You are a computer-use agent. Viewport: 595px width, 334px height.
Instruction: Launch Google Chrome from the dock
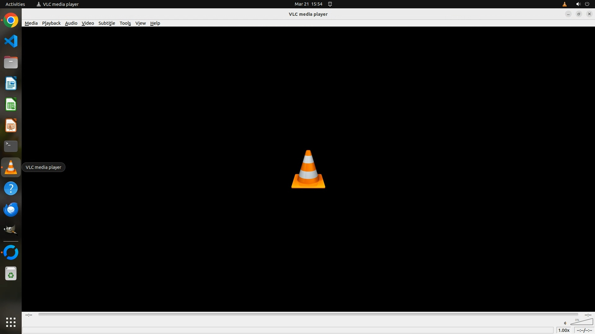[x=11, y=20]
